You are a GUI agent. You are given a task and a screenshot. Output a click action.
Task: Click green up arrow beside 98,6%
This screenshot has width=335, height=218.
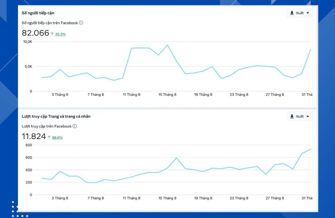pos(49,138)
